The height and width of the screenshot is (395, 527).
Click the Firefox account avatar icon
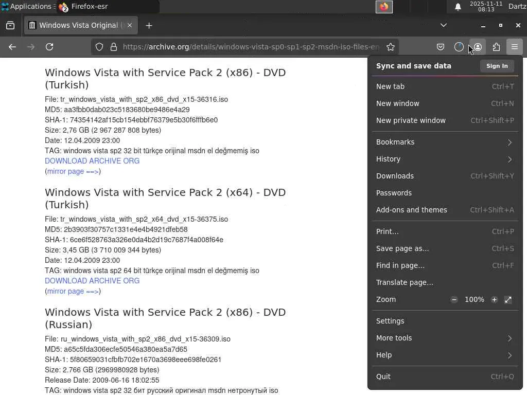(478, 47)
